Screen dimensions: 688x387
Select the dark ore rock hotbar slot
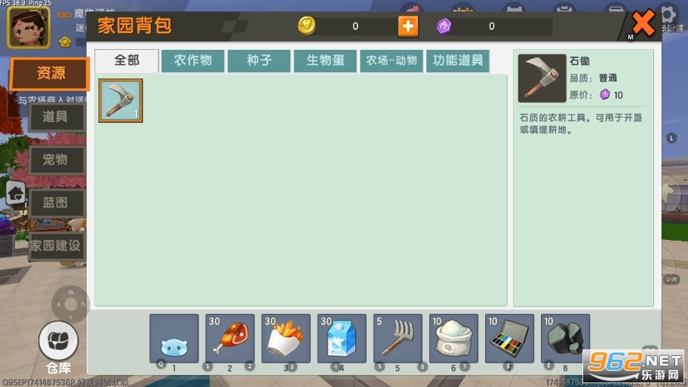[565, 339]
